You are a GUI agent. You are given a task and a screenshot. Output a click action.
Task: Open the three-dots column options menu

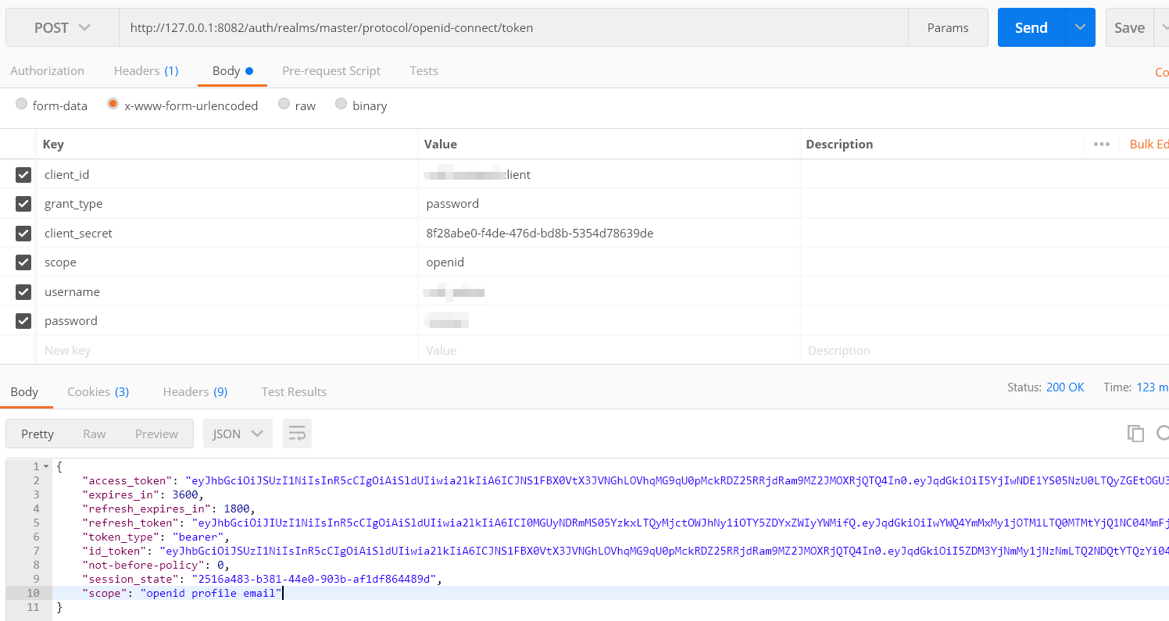(x=1102, y=144)
